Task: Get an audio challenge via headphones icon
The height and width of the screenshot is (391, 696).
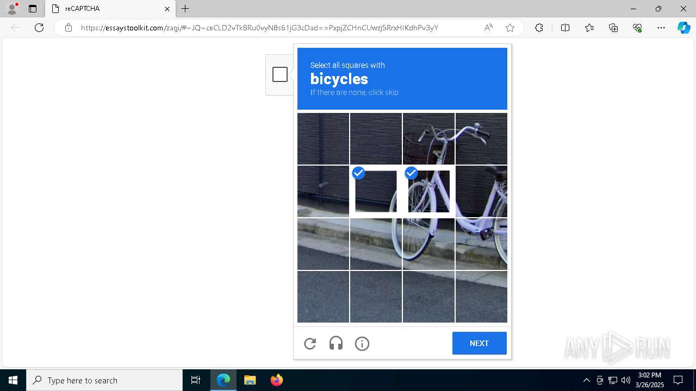Action: point(336,343)
